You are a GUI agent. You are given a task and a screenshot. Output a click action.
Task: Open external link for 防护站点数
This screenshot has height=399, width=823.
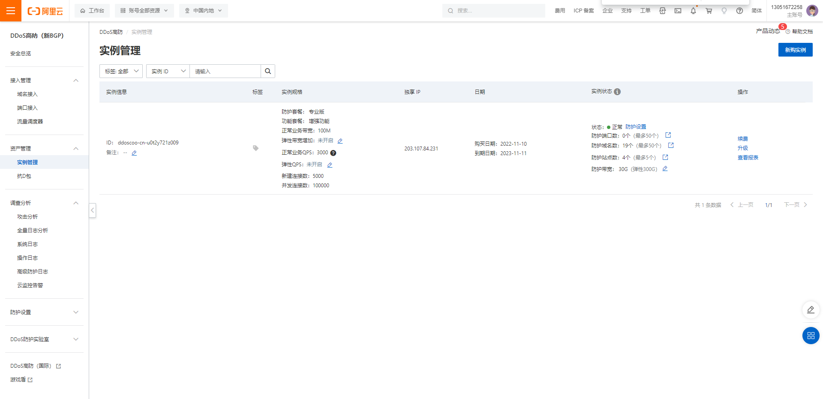pyautogui.click(x=665, y=158)
